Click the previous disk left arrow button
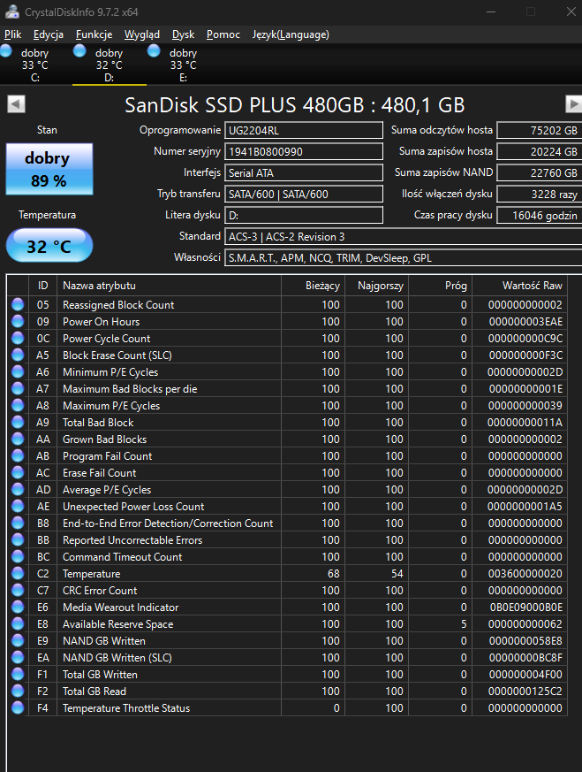 point(16,105)
